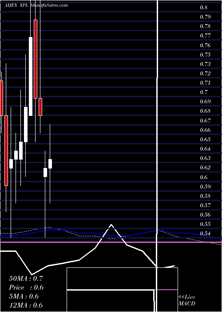Click the 0.55 price axis label

coord(205,225)
